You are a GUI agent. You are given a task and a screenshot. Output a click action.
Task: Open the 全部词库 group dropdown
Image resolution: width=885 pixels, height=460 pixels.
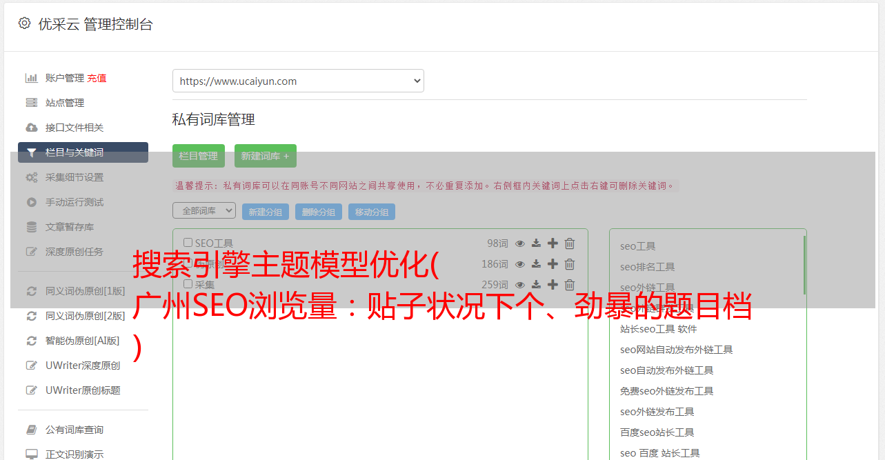[204, 210]
